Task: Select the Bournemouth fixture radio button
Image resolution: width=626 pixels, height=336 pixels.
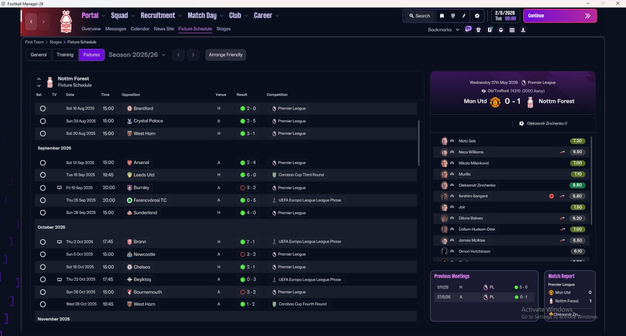Action: tap(43, 292)
